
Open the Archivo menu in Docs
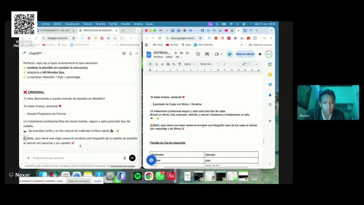[158, 57]
